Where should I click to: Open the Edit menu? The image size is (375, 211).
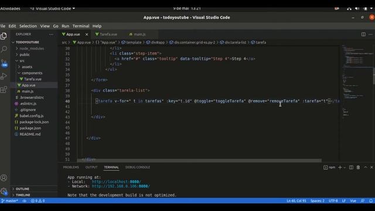(12, 26)
